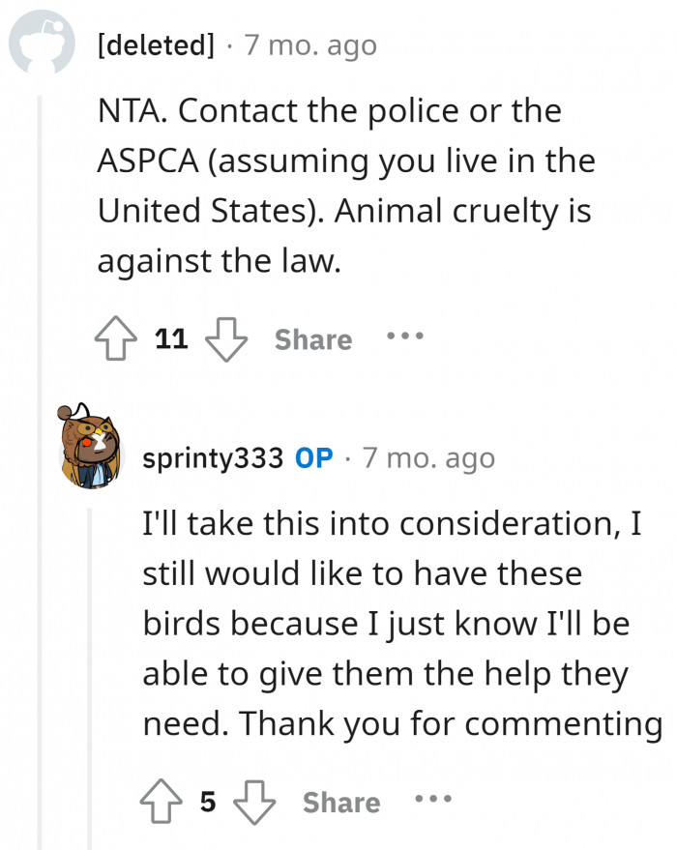Open more options on the NTA comment
This screenshot has width=677, height=850.
(x=403, y=338)
